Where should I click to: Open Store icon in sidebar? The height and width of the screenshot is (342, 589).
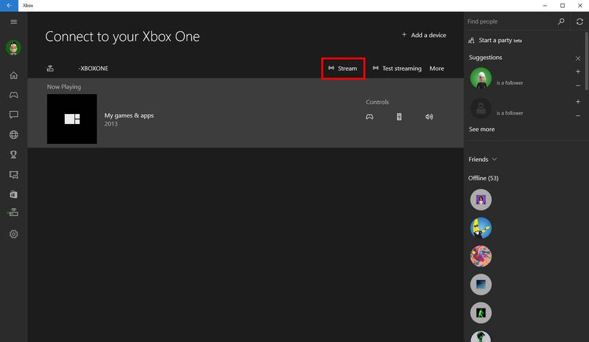click(14, 195)
